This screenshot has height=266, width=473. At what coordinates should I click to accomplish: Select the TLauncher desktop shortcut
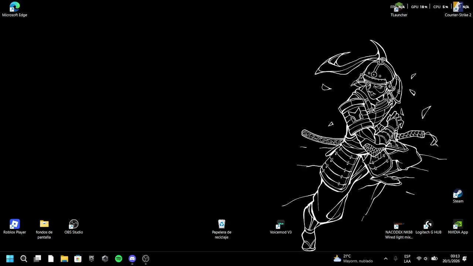(x=399, y=10)
